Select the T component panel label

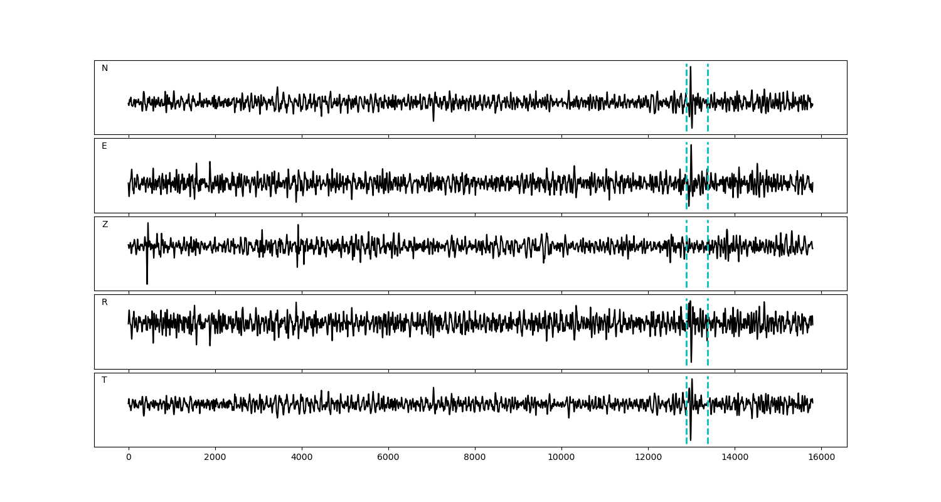click(x=104, y=380)
